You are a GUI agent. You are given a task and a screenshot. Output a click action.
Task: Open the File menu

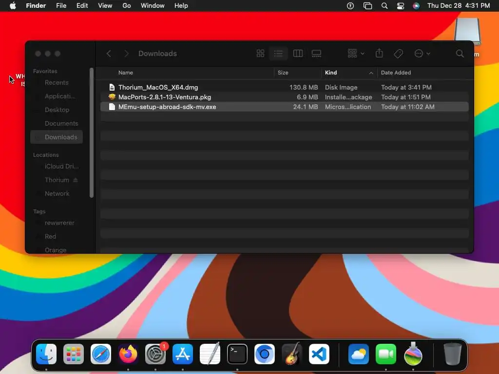(61, 6)
